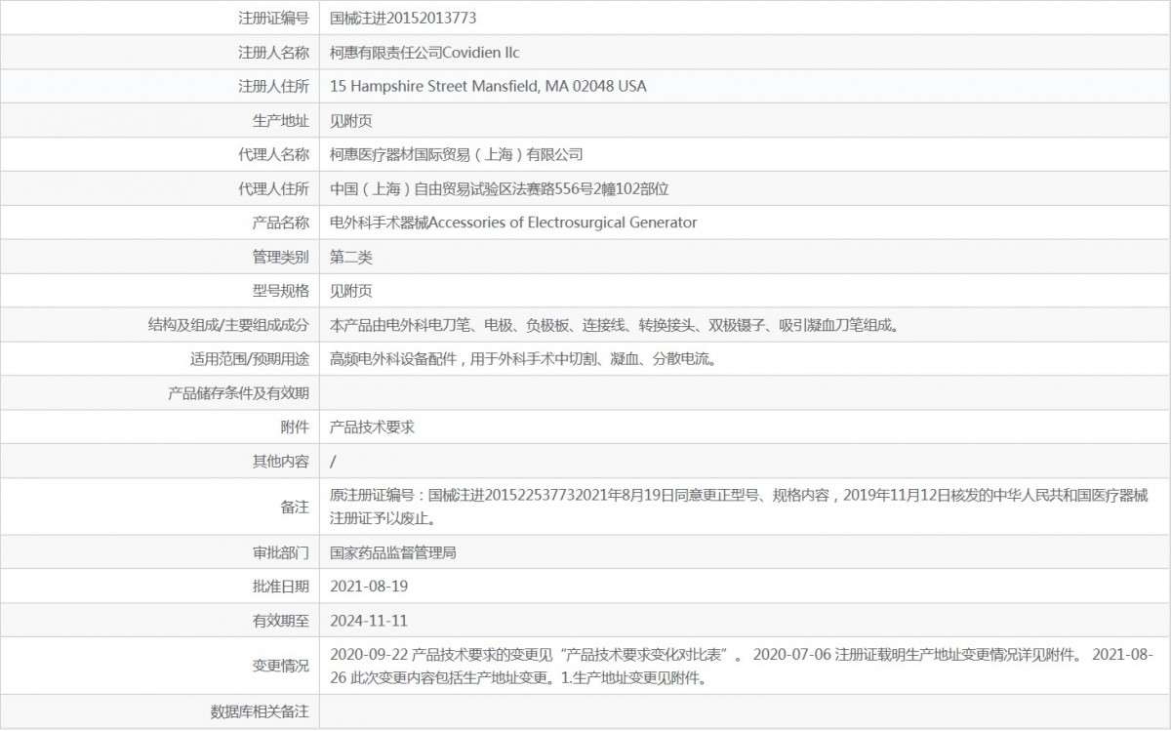Select the 有效期至 label cell
Image resolution: width=1171 pixels, height=731 pixels.
coord(281,621)
